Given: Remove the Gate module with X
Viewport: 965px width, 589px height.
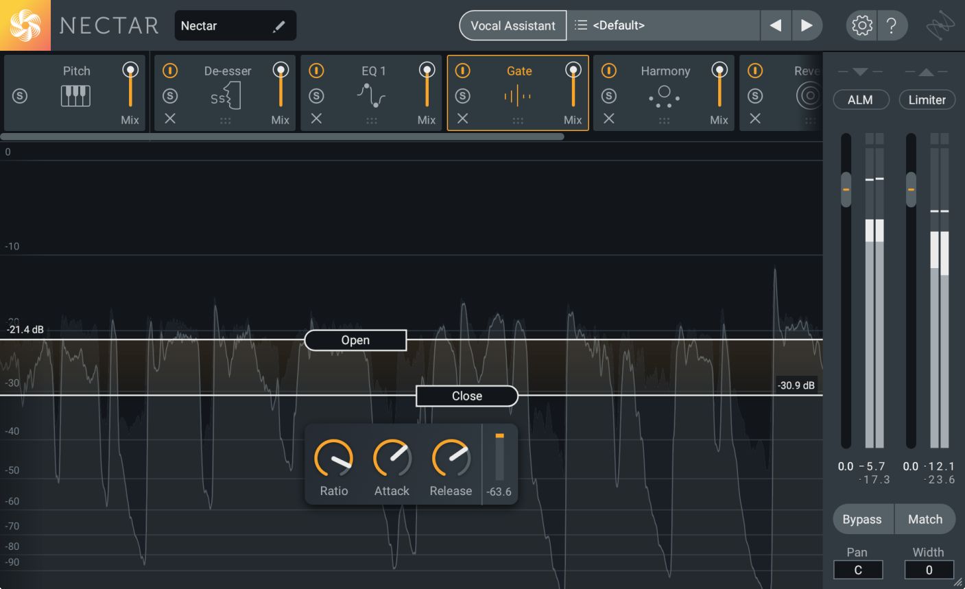Looking at the screenshot, I should 463,119.
